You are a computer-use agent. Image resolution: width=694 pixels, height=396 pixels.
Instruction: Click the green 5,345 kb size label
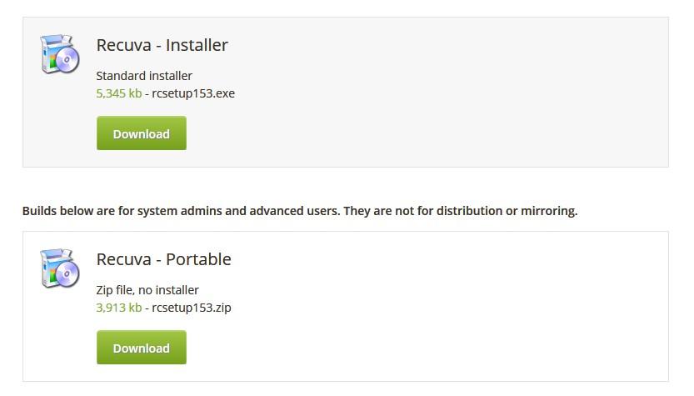119,93
